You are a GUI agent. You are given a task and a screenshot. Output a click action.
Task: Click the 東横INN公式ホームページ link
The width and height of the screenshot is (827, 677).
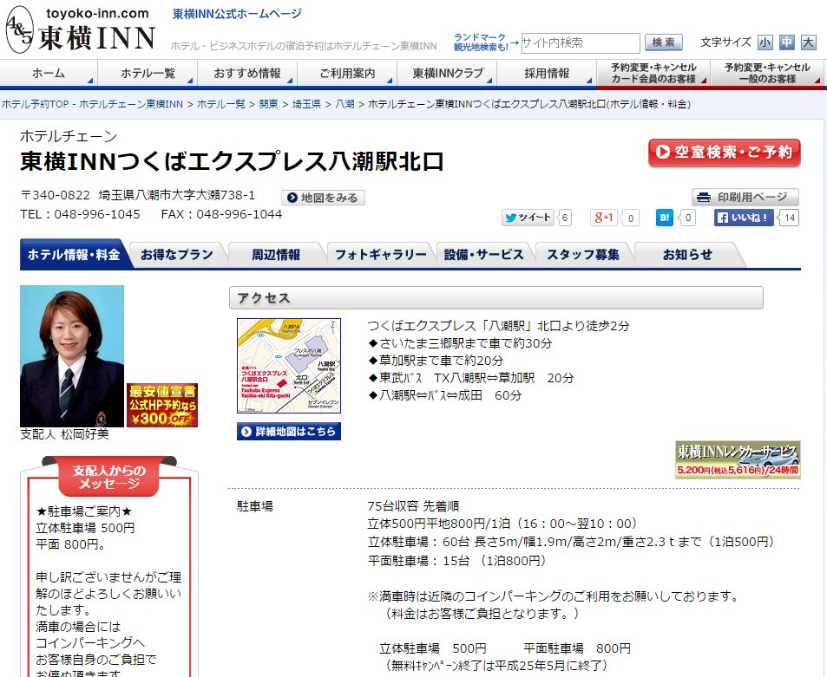coord(238,14)
